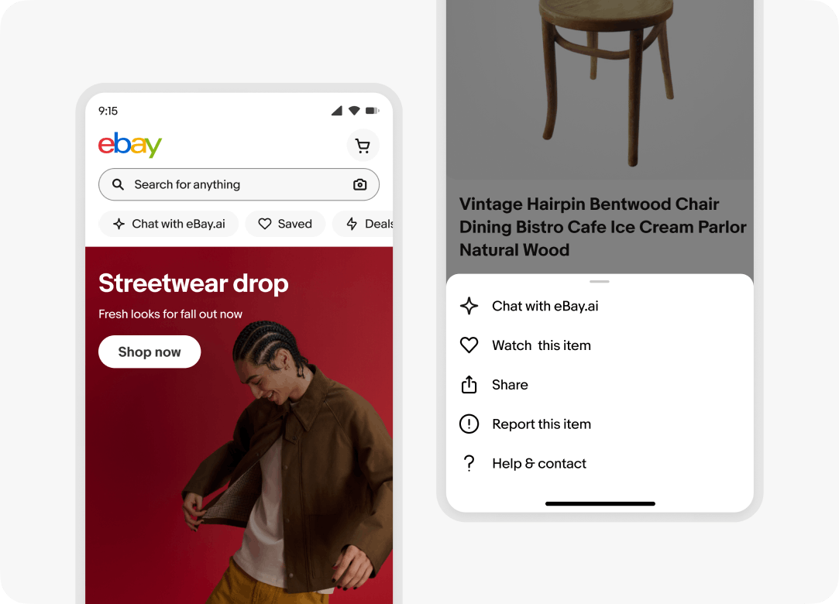Click the bottom sheet drag handle
839x604 pixels.
pyautogui.click(x=600, y=281)
